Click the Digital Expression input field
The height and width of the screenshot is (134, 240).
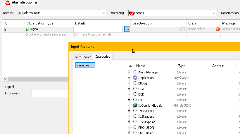coord(50,93)
